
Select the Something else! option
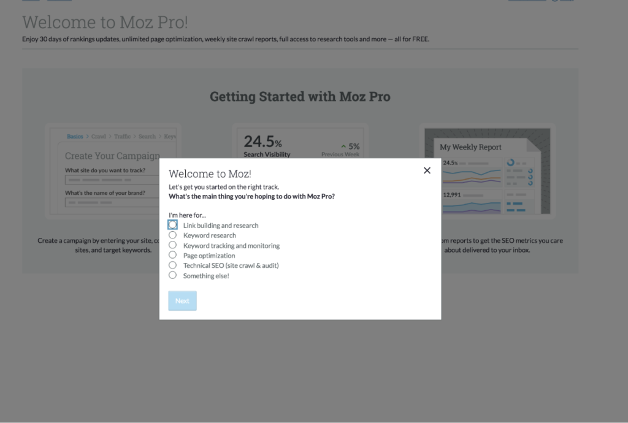point(172,275)
